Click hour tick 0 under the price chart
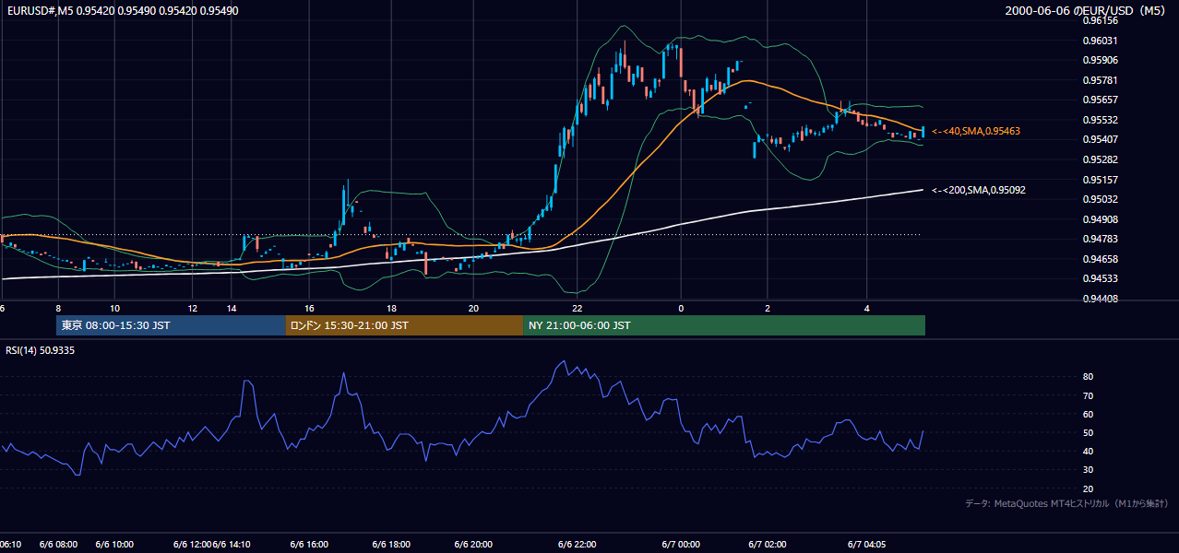 (x=681, y=308)
